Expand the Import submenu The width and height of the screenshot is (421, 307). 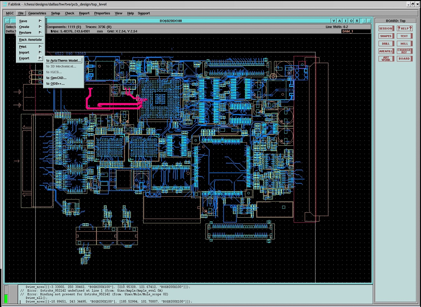pyautogui.click(x=24, y=52)
